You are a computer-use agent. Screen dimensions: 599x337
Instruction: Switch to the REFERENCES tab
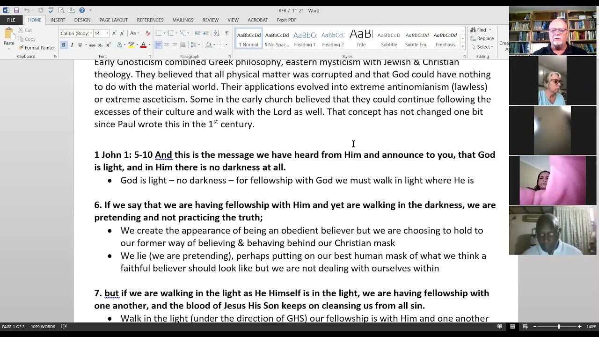(x=150, y=20)
